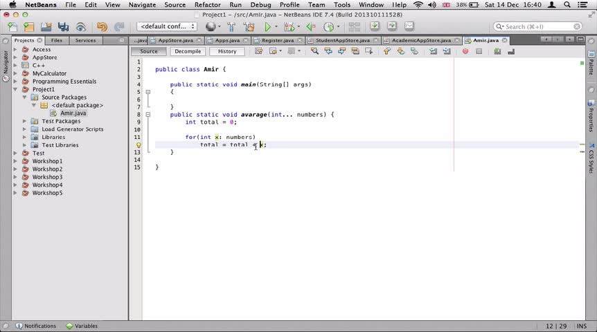The height and width of the screenshot is (332, 597).
Task: Select Amir.java in project tree
Action: (x=73, y=113)
